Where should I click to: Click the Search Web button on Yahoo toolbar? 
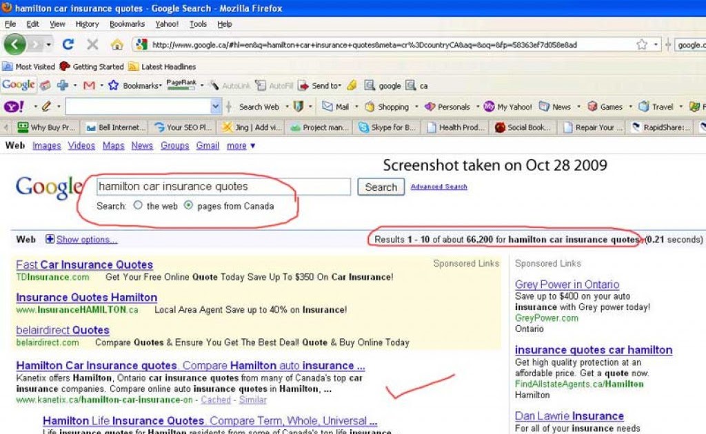coord(259,107)
